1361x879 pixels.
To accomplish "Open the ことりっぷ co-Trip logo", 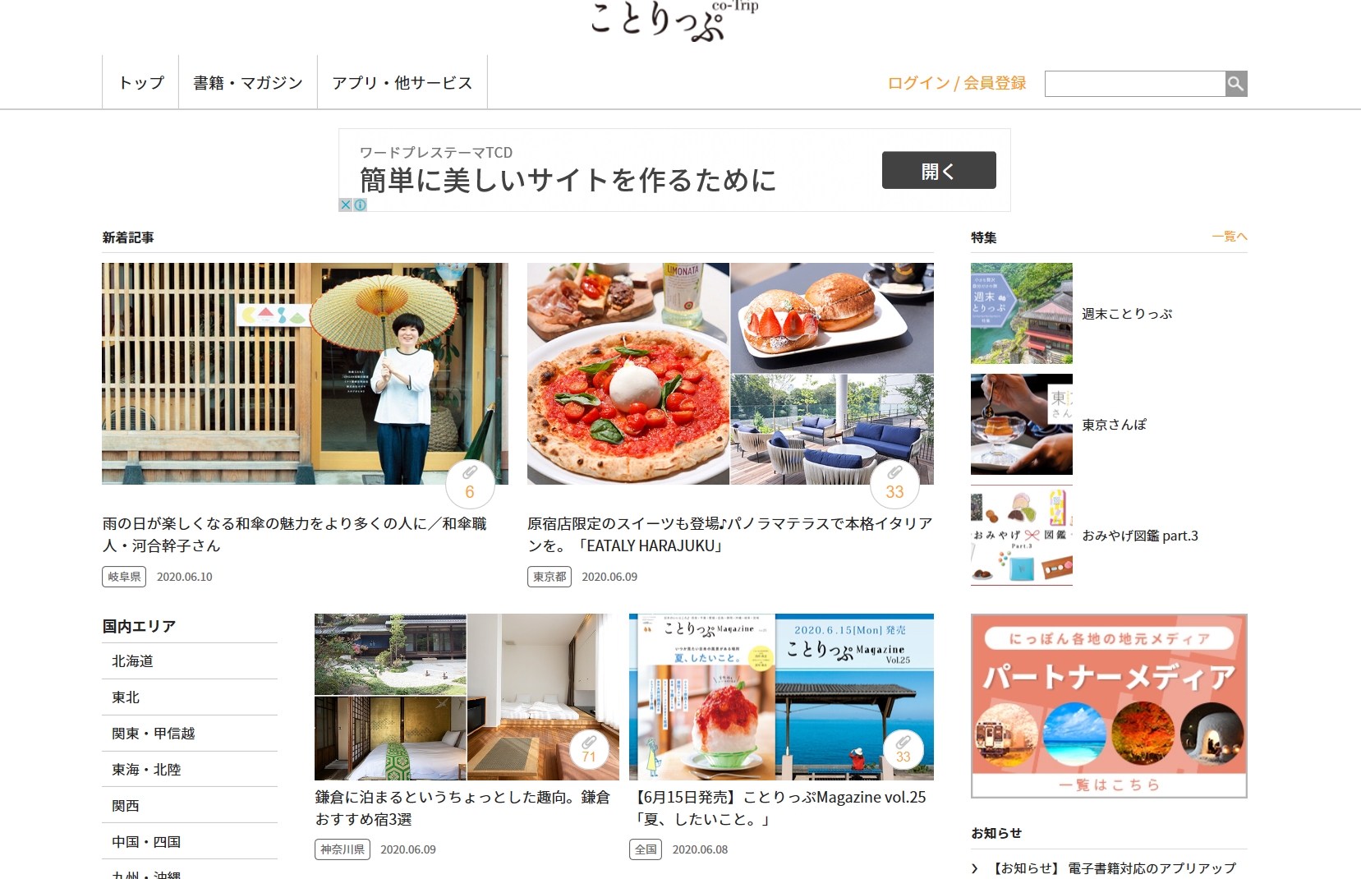I will coord(674,20).
